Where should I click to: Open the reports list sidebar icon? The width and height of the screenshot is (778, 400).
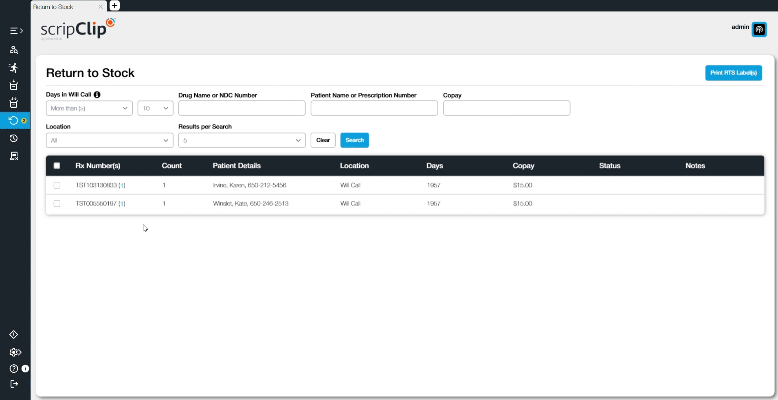pyautogui.click(x=14, y=156)
